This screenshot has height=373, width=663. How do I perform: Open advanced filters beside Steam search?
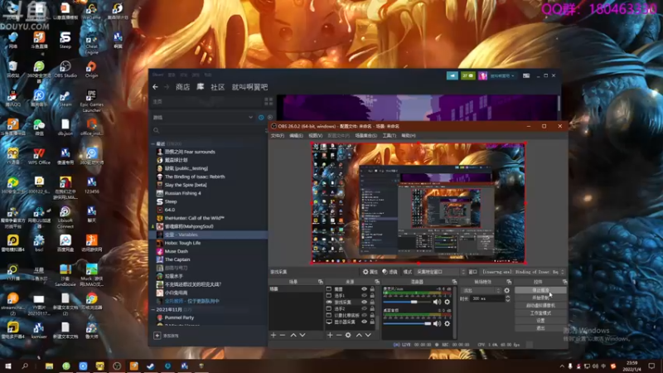[x=266, y=130]
